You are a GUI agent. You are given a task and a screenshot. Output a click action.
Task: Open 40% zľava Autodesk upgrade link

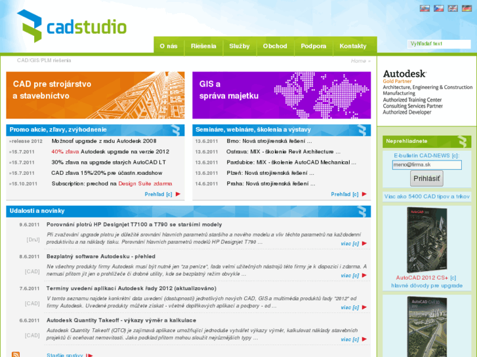click(110, 151)
